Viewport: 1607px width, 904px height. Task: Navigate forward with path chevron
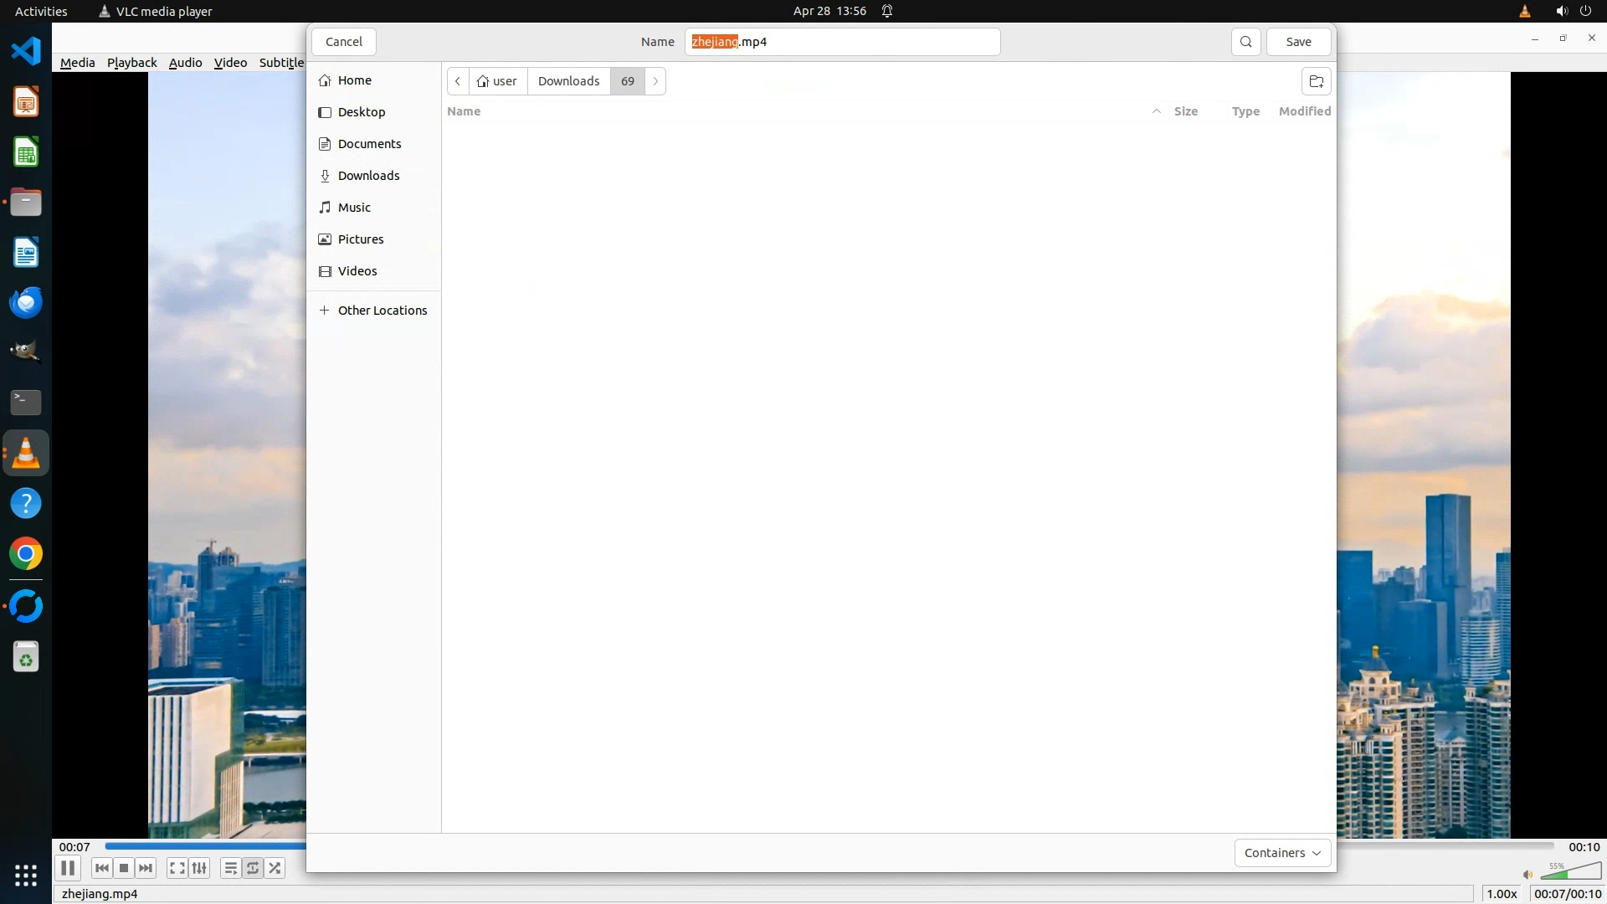(655, 81)
